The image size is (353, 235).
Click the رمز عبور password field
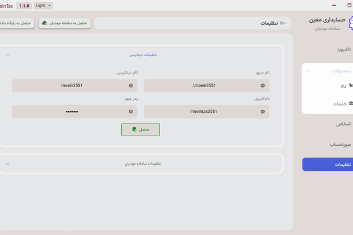pyautogui.click(x=75, y=112)
